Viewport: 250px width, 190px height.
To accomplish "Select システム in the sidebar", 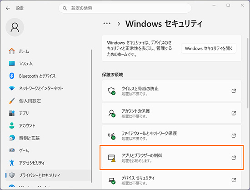I will 48,64.
